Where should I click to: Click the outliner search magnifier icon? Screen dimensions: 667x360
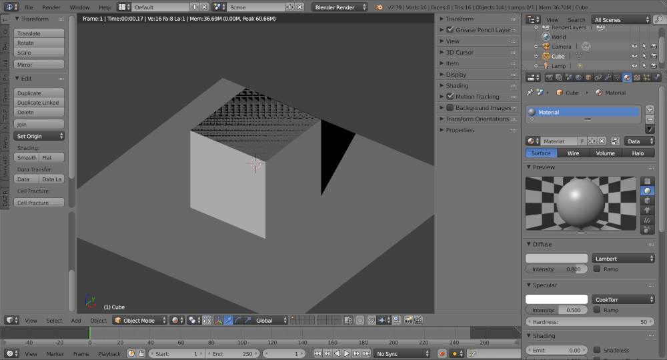[x=658, y=19]
